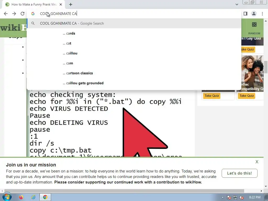Click the wikiHow RANDOM dice icon
This screenshot has height=201, width=268.
254,25
